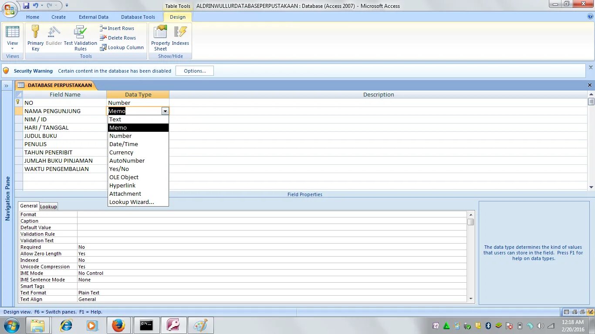Switch to Datasheet View in status bar
This screenshot has height=334, width=595.
pyautogui.click(x=566, y=312)
